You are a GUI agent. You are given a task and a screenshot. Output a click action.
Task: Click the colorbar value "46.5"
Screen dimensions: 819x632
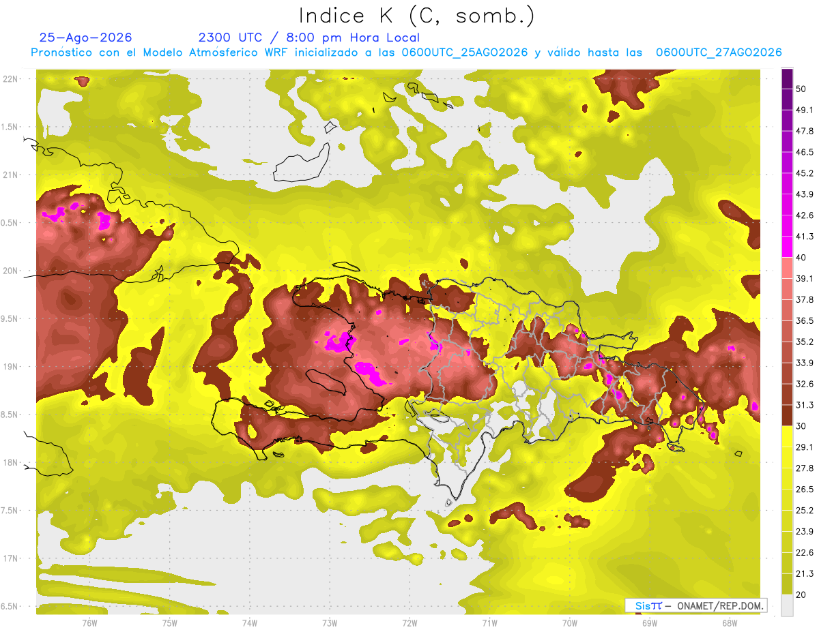point(805,152)
